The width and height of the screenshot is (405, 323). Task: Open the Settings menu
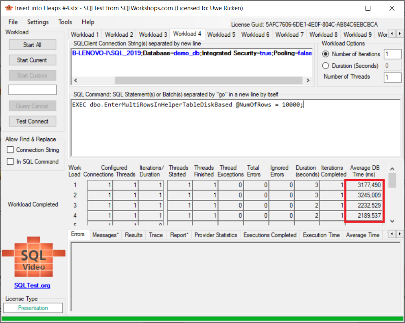click(x=38, y=22)
